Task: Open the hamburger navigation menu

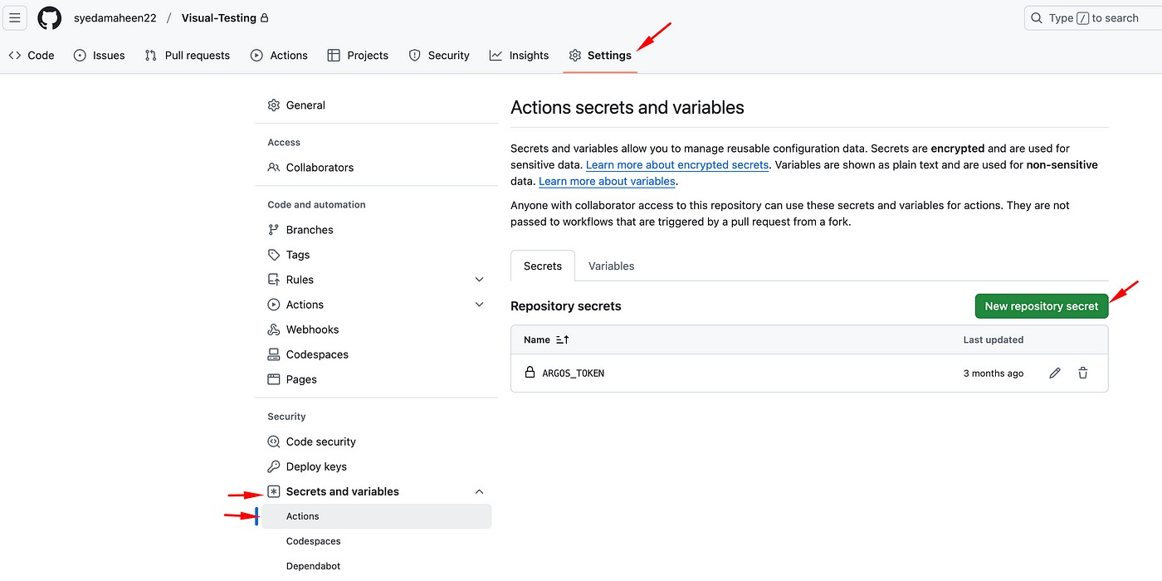Action: click(14, 17)
